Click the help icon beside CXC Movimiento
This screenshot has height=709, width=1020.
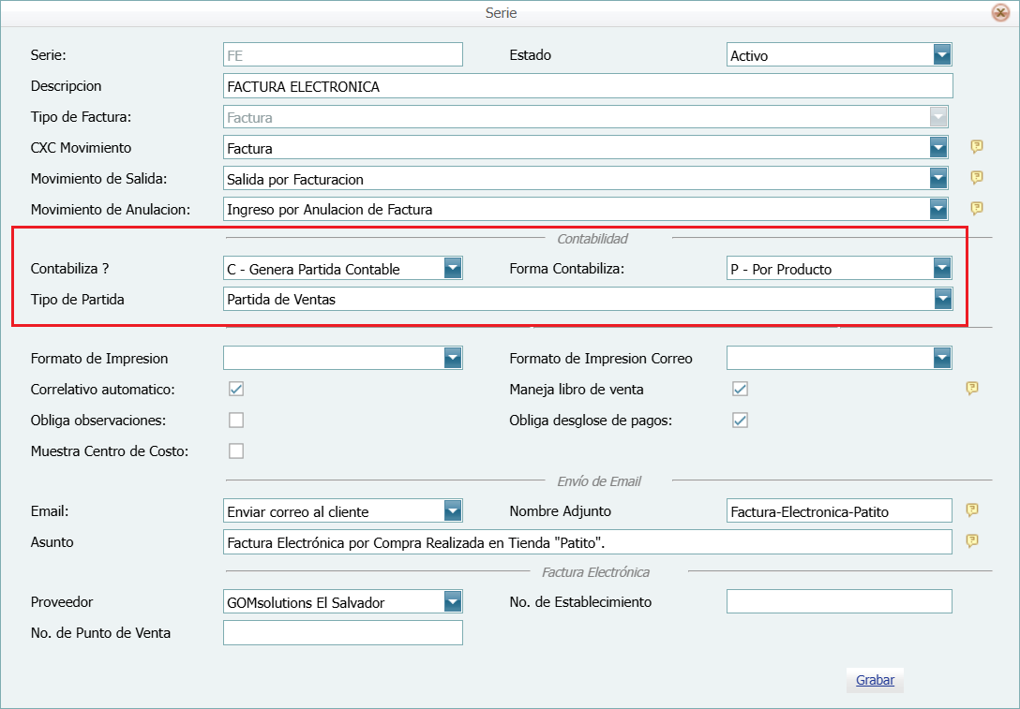point(976,147)
